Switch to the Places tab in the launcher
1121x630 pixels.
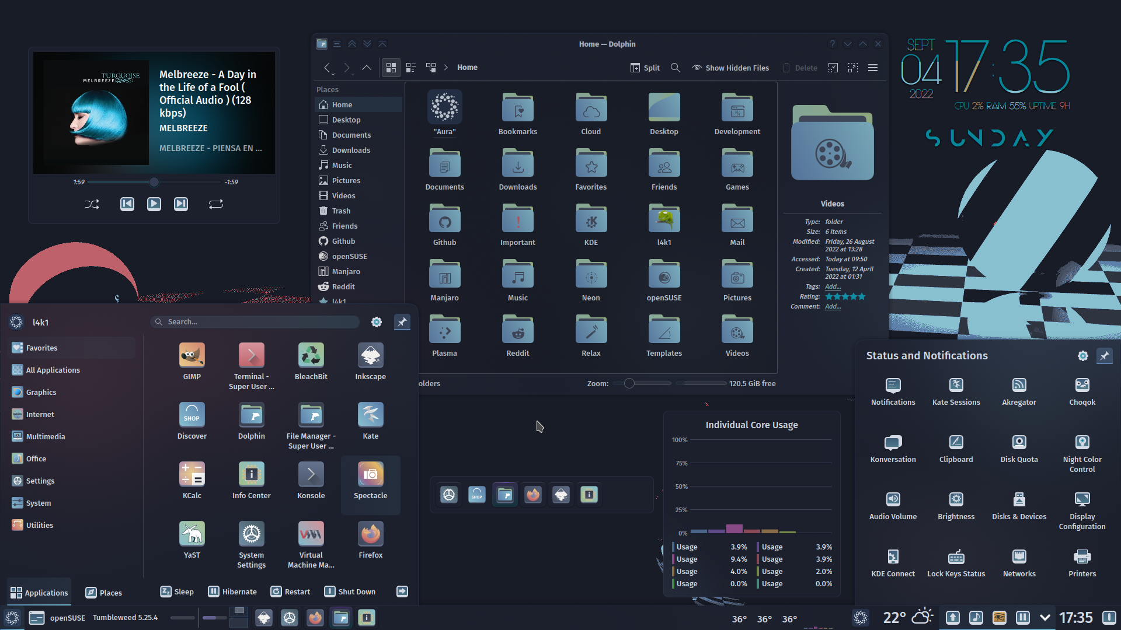tap(103, 592)
